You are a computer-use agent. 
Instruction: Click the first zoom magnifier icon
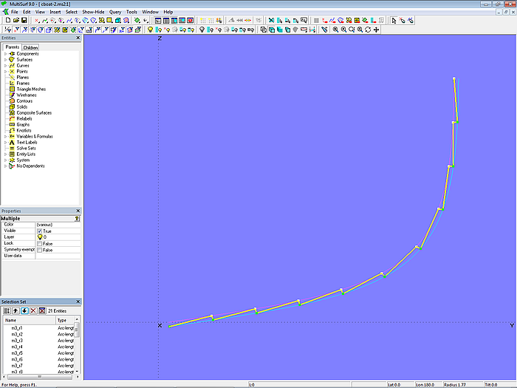[335, 30]
